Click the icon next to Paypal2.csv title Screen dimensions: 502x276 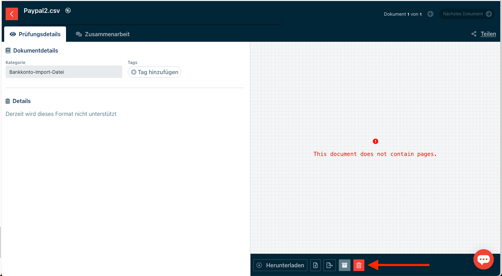[68, 10]
